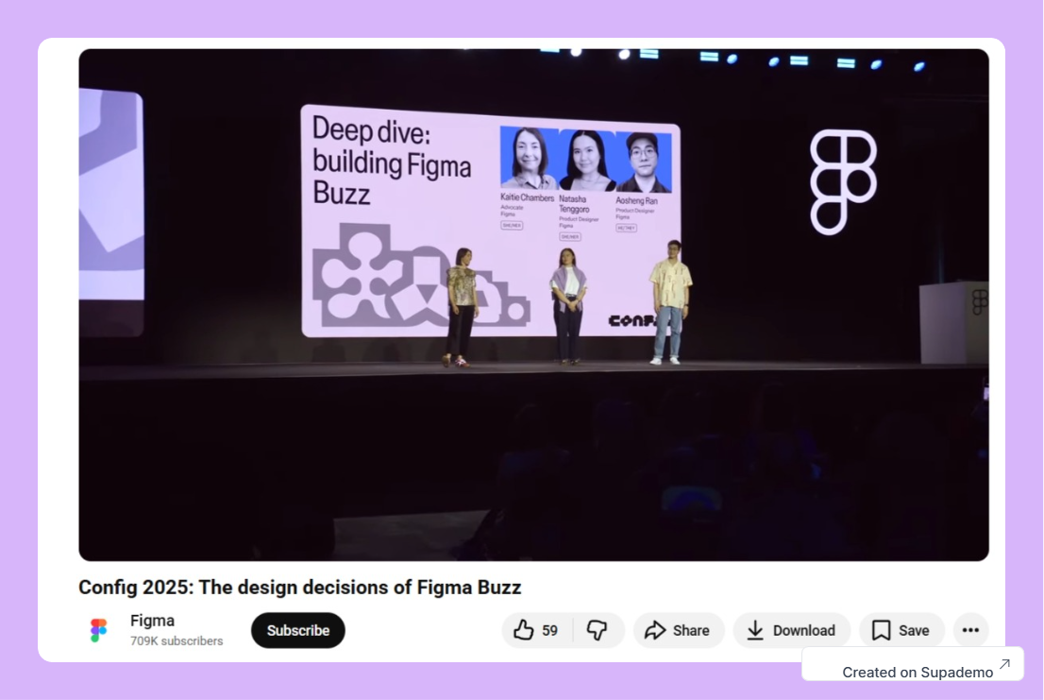Like the video with the thumbs-up icon

click(523, 630)
